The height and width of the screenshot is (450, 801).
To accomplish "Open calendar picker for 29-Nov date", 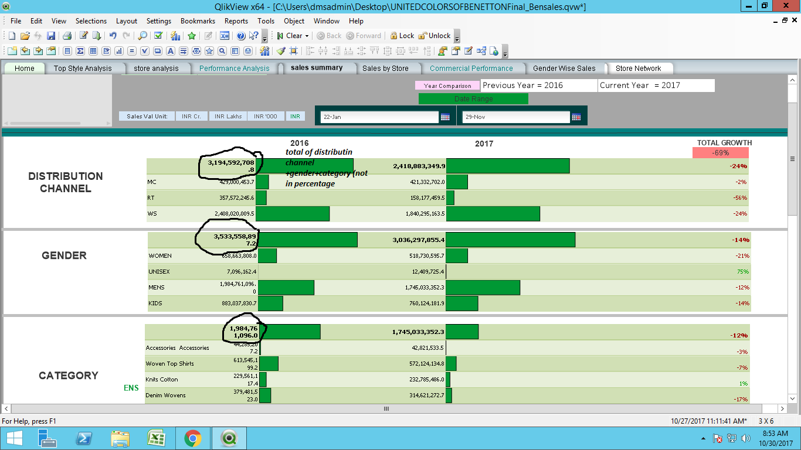I will coord(576,117).
